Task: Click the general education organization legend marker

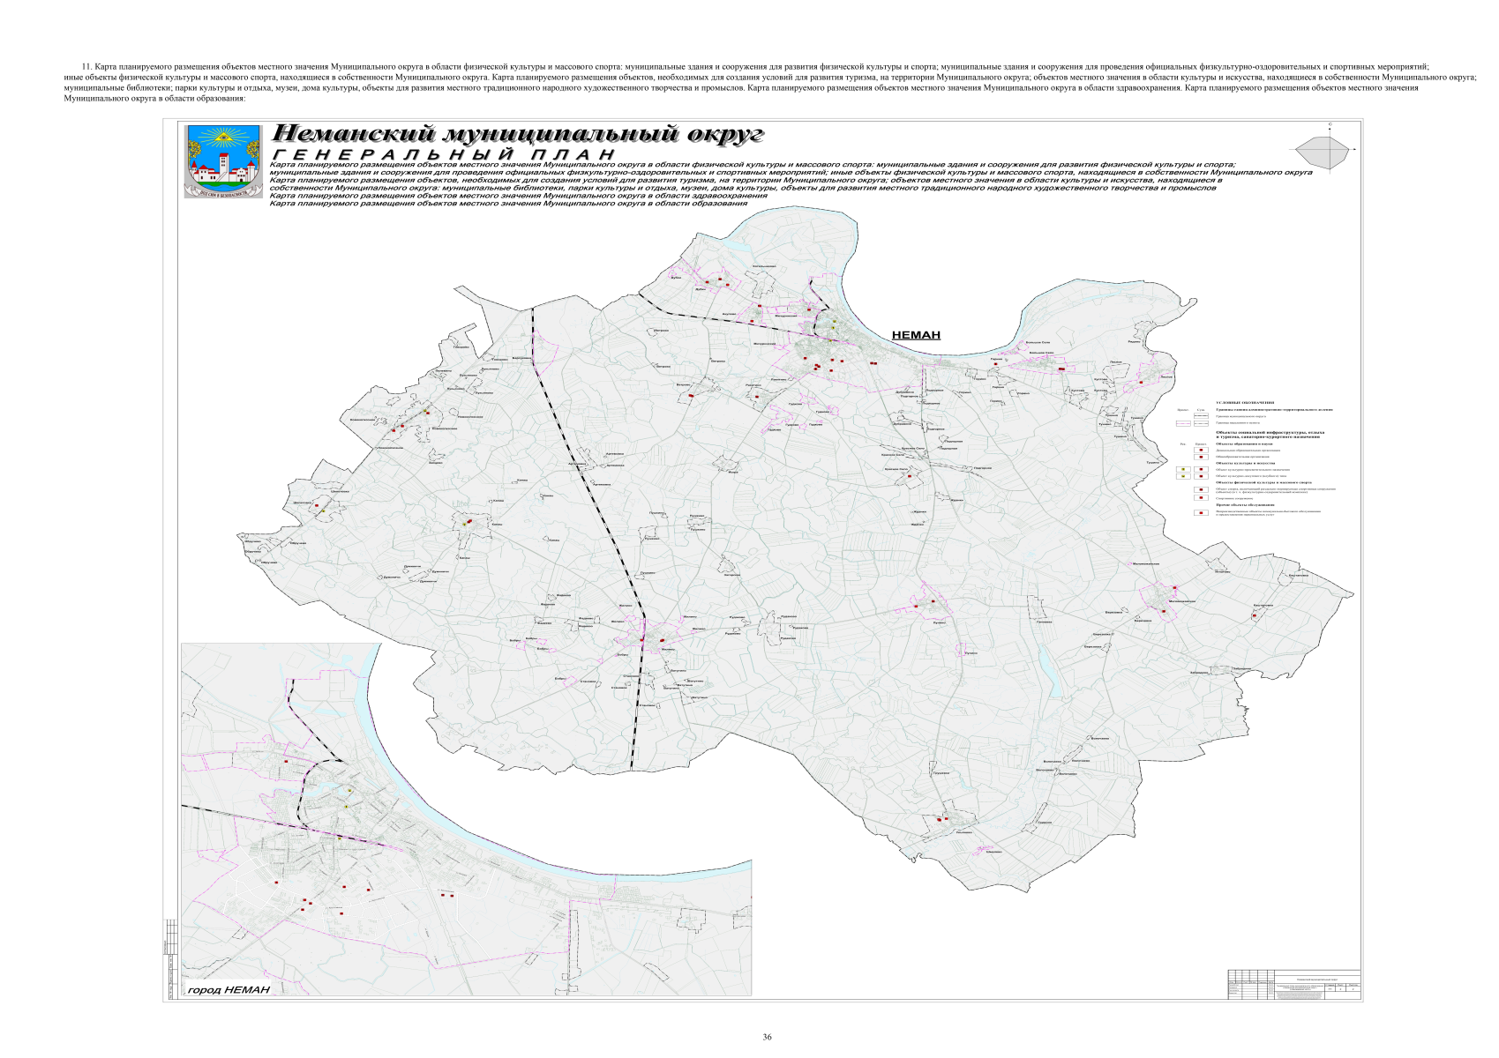Action: pyautogui.click(x=1201, y=457)
